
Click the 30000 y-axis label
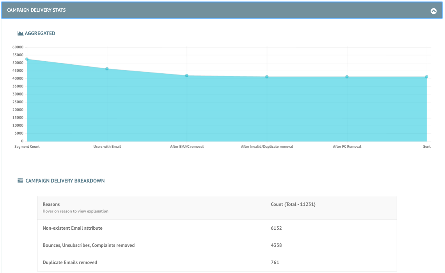[x=18, y=94]
